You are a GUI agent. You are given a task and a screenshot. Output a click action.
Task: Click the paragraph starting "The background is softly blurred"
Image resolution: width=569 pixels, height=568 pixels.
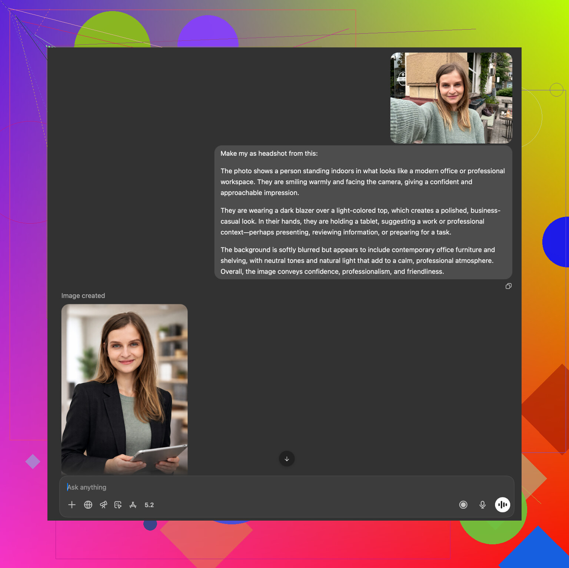tap(357, 261)
